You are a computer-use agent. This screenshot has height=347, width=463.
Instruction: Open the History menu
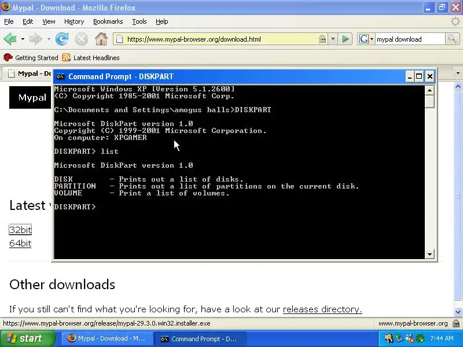tap(74, 21)
